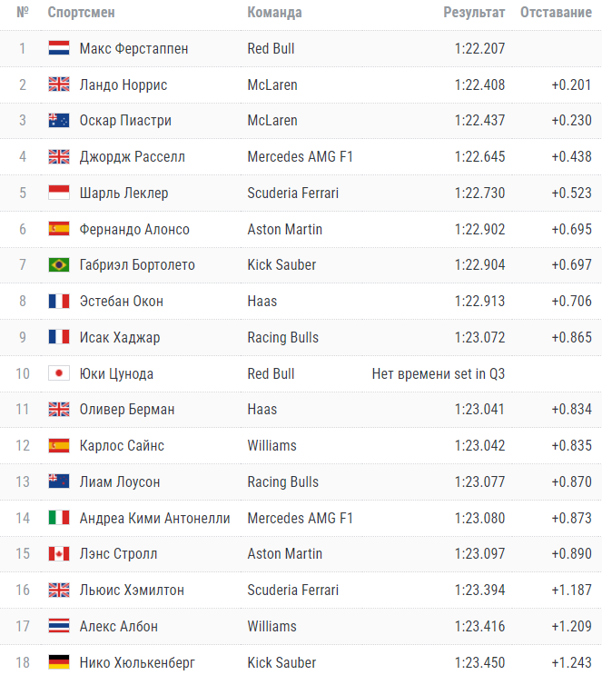Viewport: 602px width, 675px height.
Task: Click the Brazilian flag beside Габриэл Бортолето
Action: coord(59,265)
